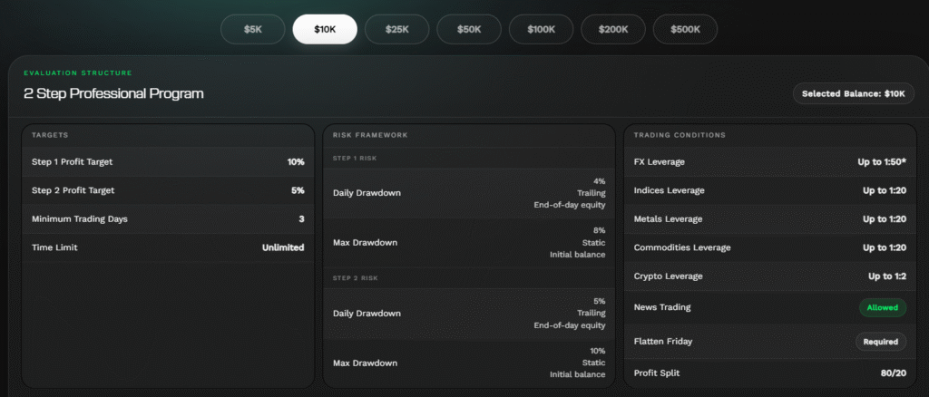This screenshot has width=929, height=397.
Task: Click the Selected Balance: $10K badge
Action: tap(853, 93)
